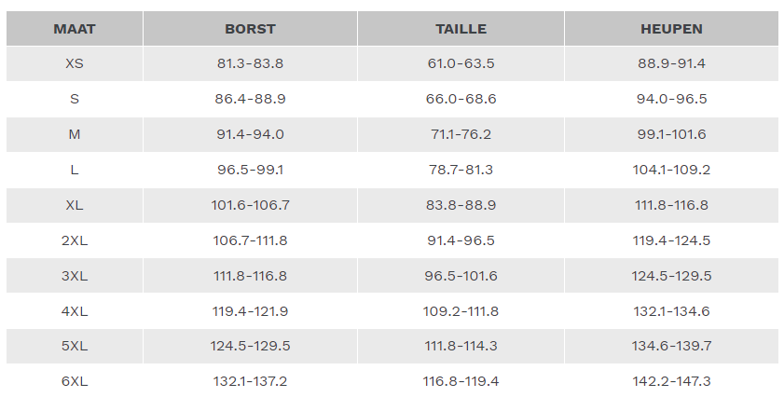Select borst value 96.5-99.1 for size L
The height and width of the screenshot is (411, 784).
[x=250, y=170]
